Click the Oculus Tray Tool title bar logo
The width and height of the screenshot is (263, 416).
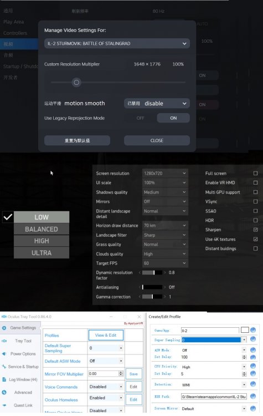[4, 317]
